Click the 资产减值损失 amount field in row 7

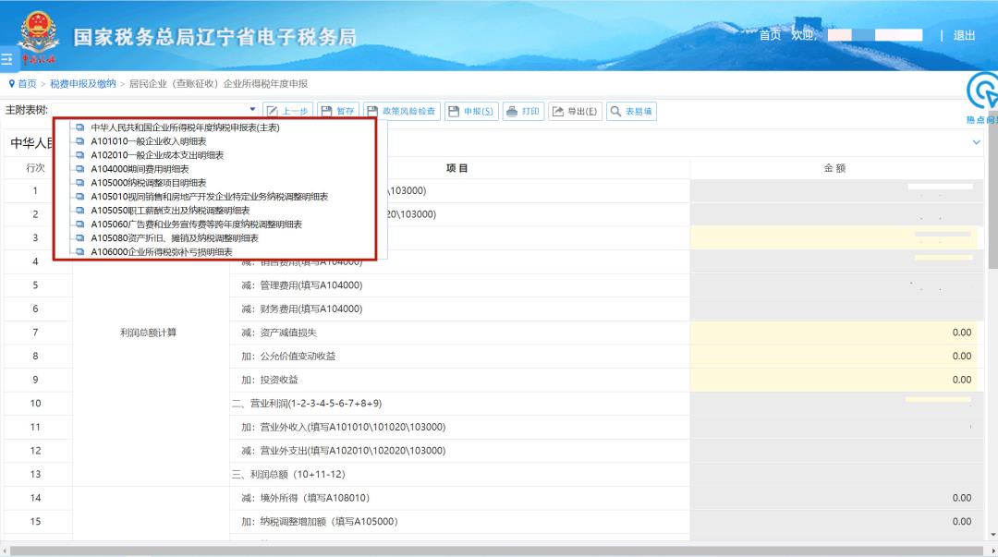click(x=836, y=333)
